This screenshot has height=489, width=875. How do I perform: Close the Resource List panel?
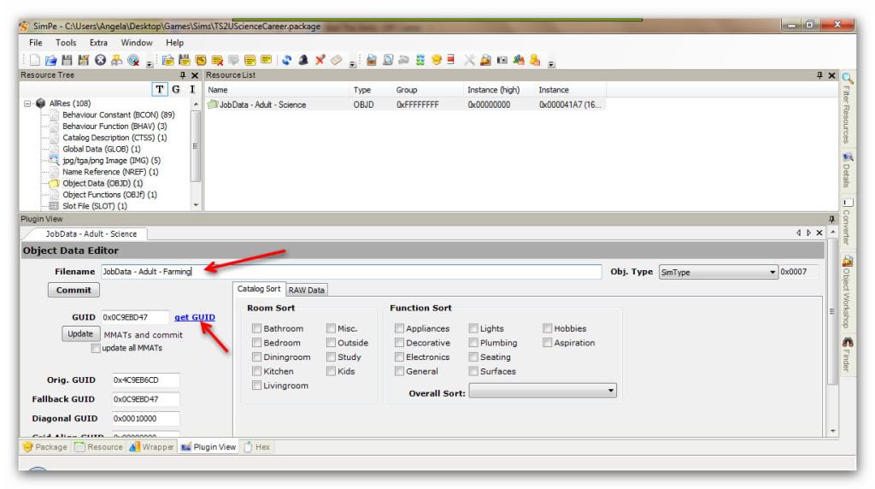point(831,74)
